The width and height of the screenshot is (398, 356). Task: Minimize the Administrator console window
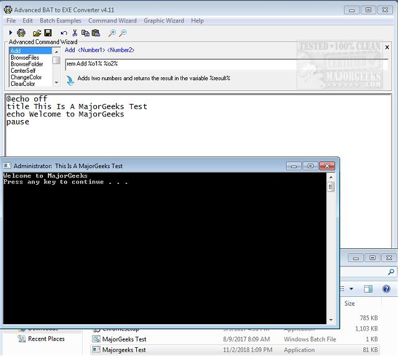coord(294,166)
